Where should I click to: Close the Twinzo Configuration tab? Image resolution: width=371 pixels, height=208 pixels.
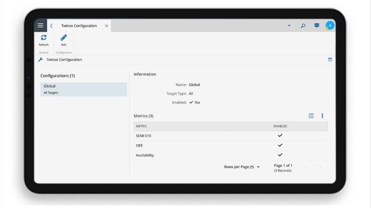[106, 26]
